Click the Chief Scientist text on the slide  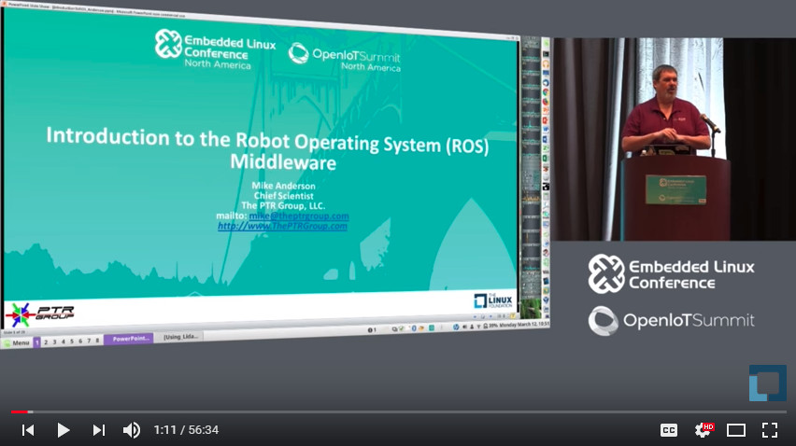(283, 196)
